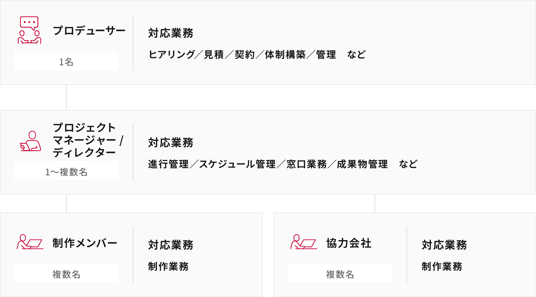Click 制作業務 text in the 制作メンバー card
The width and height of the screenshot is (536, 297).
pyautogui.click(x=168, y=266)
